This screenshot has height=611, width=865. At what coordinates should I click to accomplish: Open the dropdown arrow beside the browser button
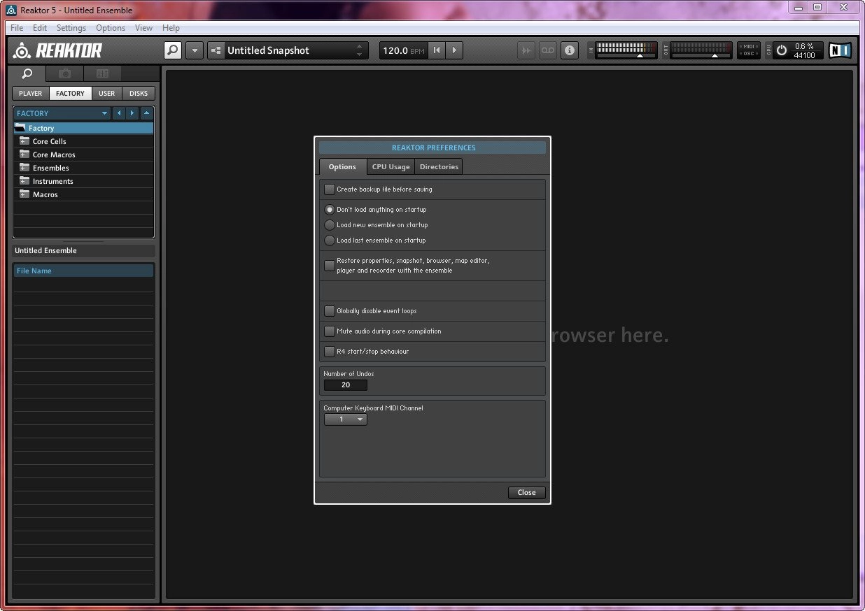coord(194,50)
